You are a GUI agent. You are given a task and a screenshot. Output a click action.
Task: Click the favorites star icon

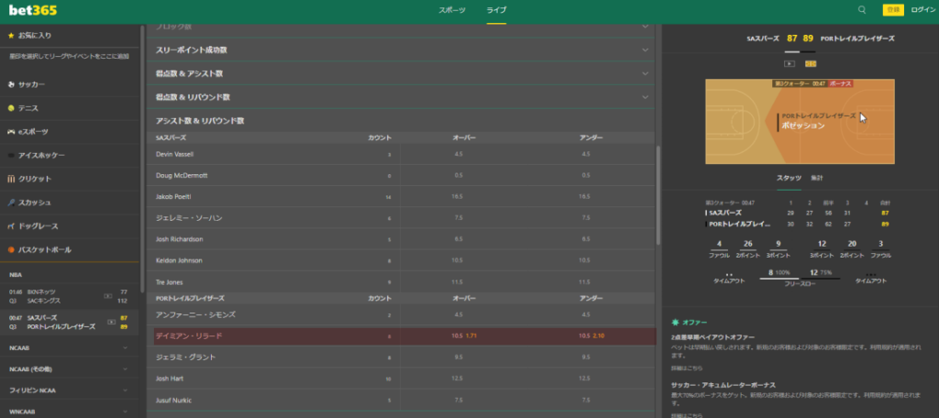pyautogui.click(x=11, y=35)
